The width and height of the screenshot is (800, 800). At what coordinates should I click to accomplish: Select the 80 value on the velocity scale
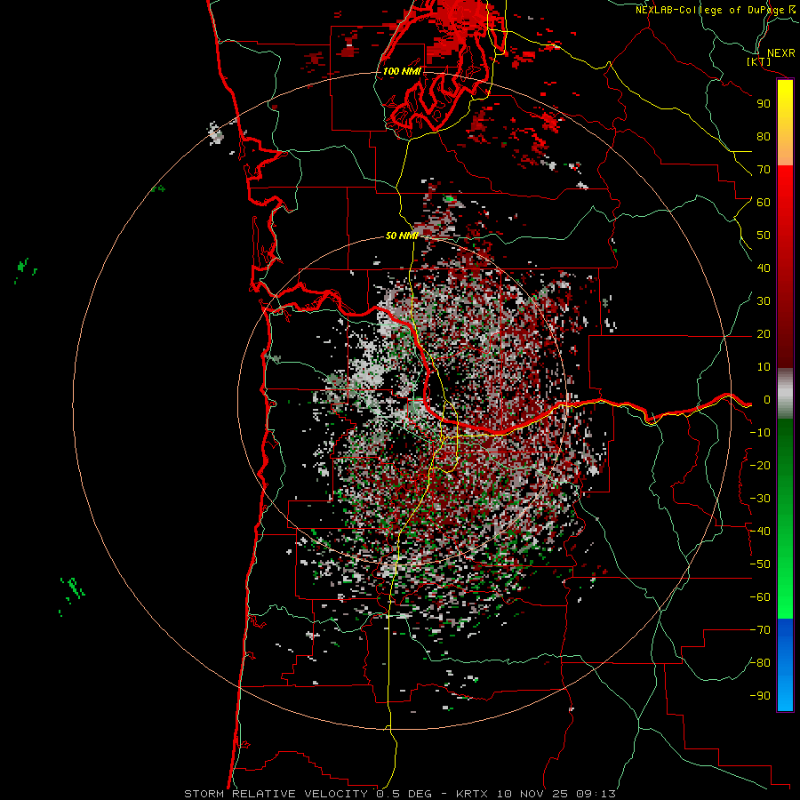point(764,137)
